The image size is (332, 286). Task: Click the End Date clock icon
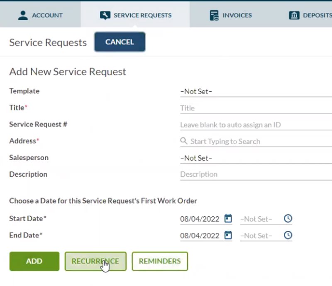(x=288, y=235)
